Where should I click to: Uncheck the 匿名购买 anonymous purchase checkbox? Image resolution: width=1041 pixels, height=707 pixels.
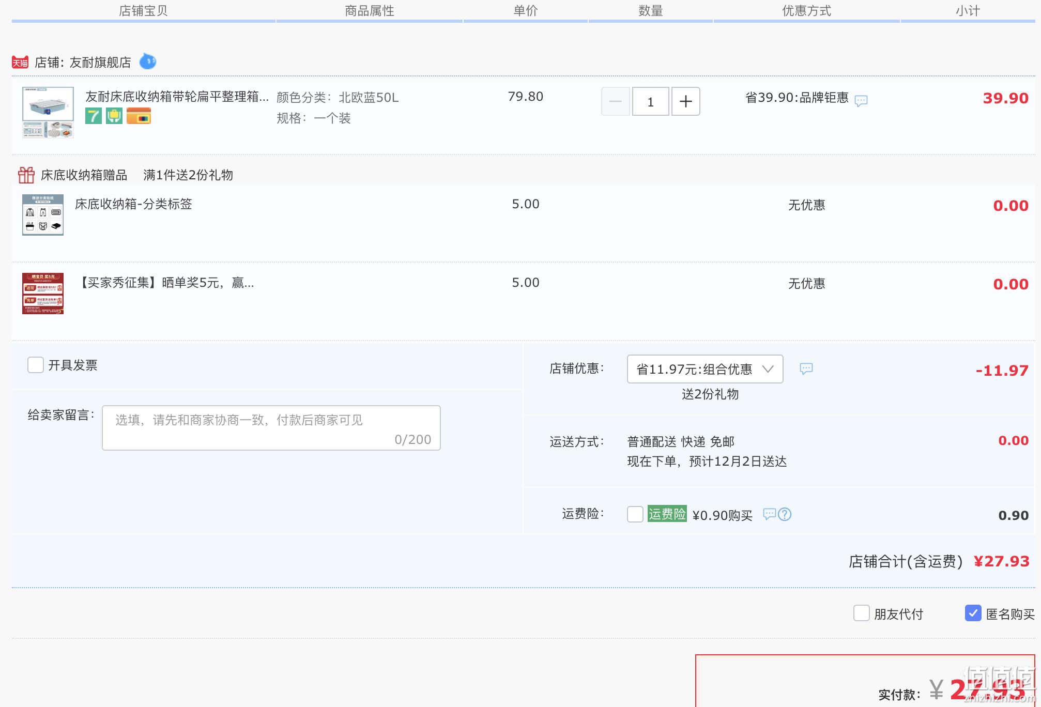[x=973, y=613]
